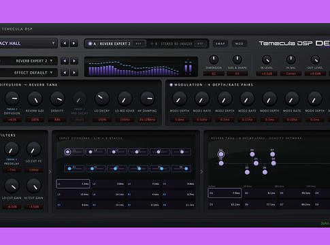Image resolution: width=330 pixels, height=245 pixels.
Task: Click the DIFFUSION knob
Action: (x=12, y=99)
